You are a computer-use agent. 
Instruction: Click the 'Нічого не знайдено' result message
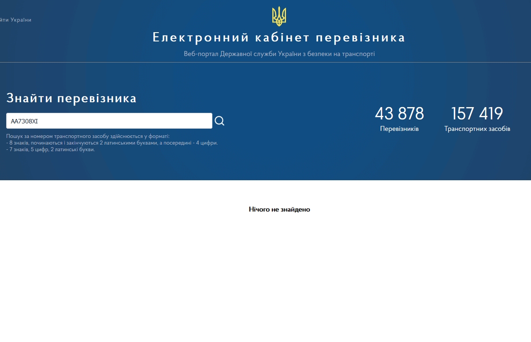pos(279,209)
